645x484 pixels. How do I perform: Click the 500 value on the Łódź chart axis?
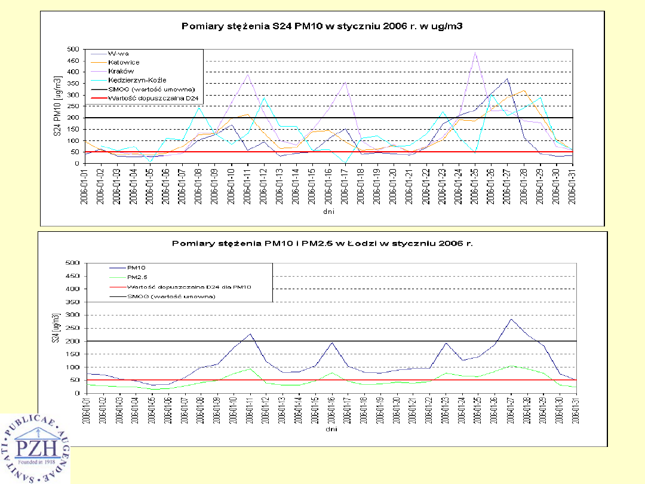tap(73, 263)
